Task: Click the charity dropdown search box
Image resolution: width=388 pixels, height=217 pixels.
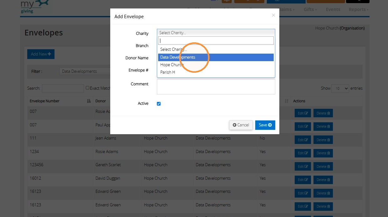Action: pos(216,40)
